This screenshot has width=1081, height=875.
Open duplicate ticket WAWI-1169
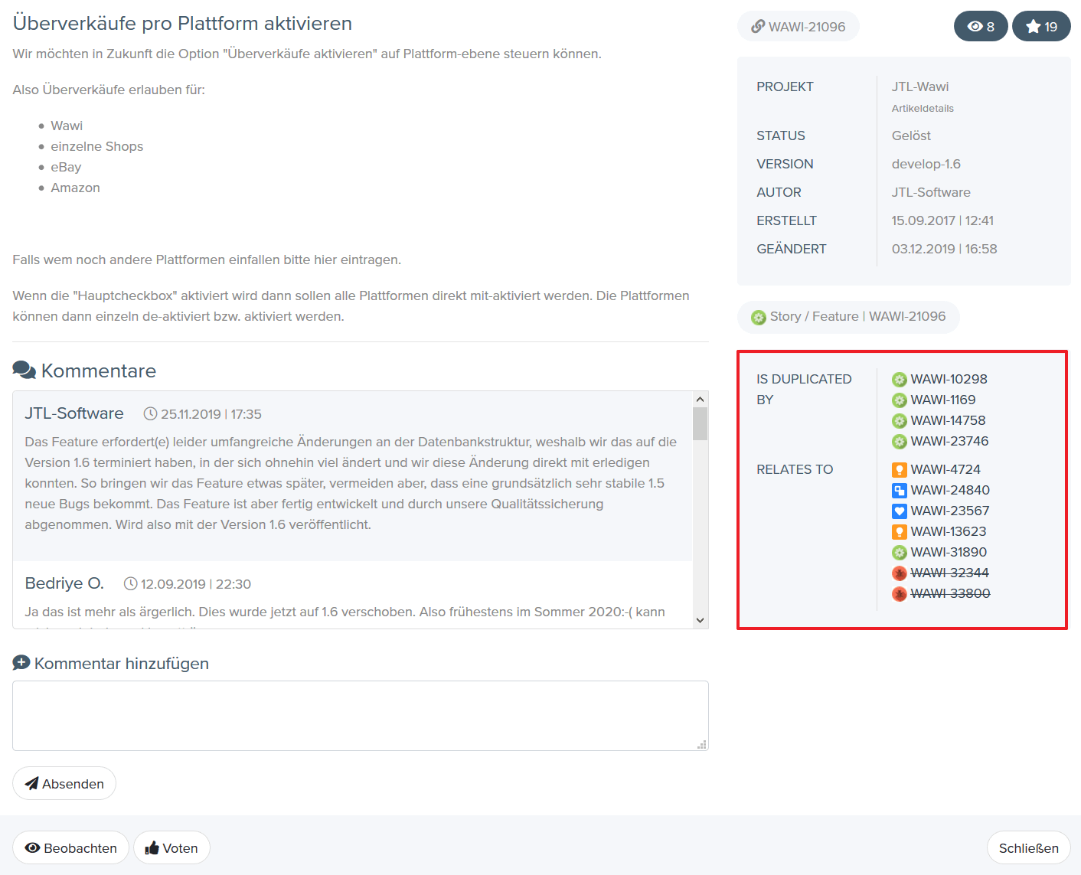point(942,400)
